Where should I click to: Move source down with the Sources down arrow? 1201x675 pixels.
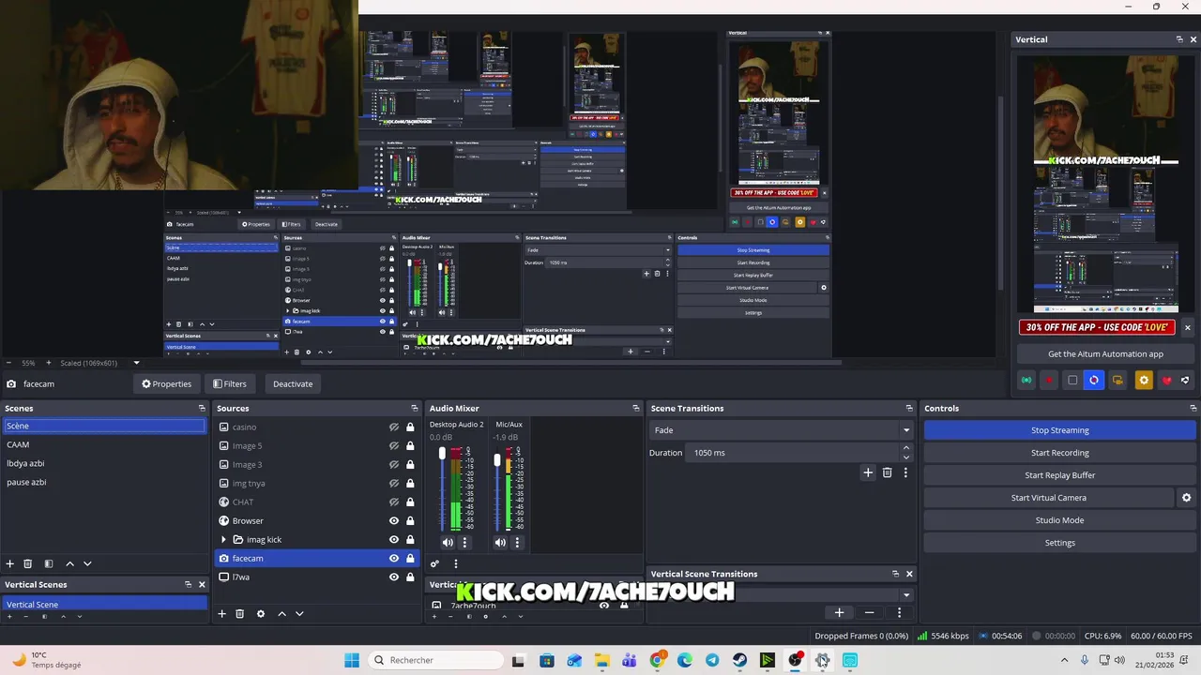click(x=299, y=613)
